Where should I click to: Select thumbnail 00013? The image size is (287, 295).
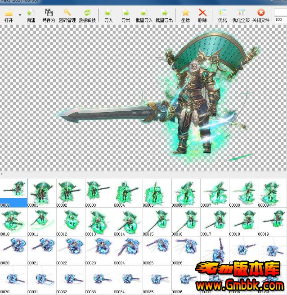(x=99, y=222)
